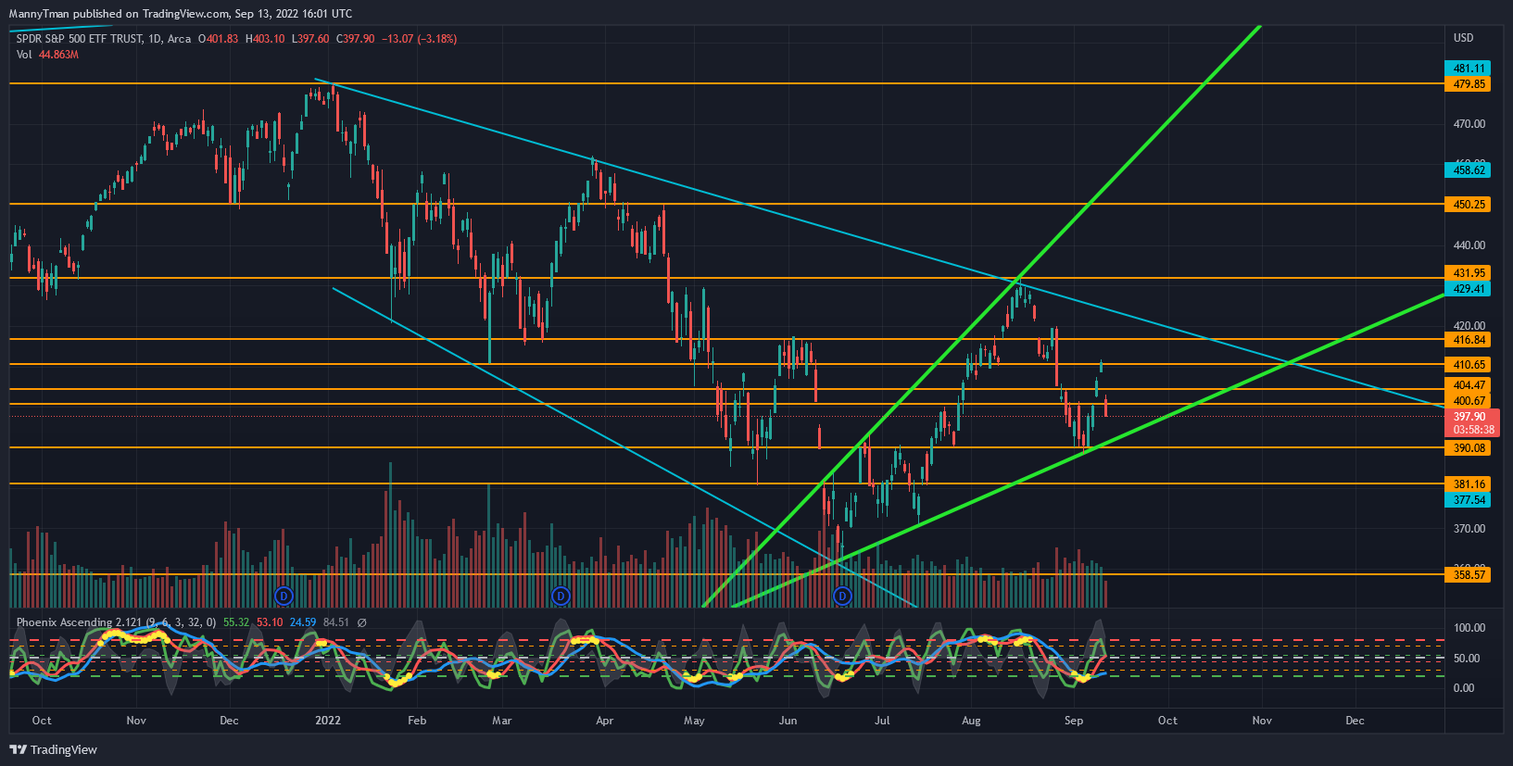Screen dimensions: 1513x766
Task: Click the 50.00 indicator axis value
Action: tap(1467, 659)
